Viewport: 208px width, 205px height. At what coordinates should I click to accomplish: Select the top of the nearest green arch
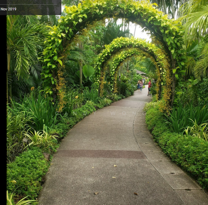(113, 8)
